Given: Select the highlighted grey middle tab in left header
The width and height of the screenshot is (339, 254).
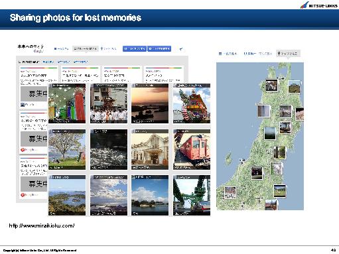Looking at the screenshot, I should tap(85, 48).
